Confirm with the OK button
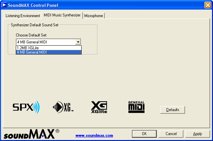The height and width of the screenshot is (141, 213). click(144, 134)
